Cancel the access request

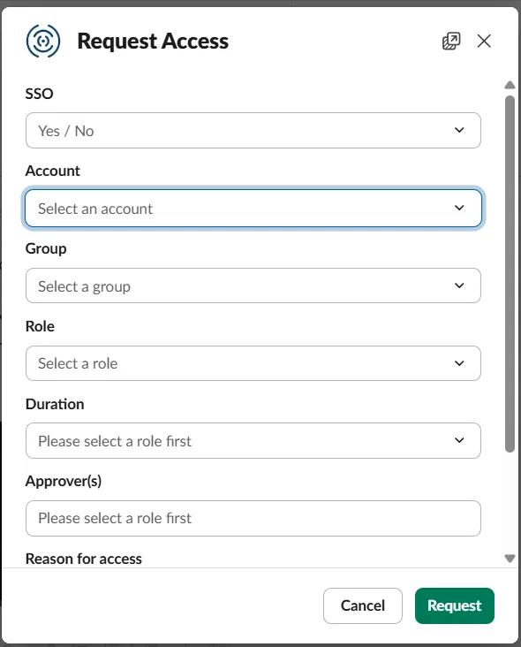pos(363,605)
